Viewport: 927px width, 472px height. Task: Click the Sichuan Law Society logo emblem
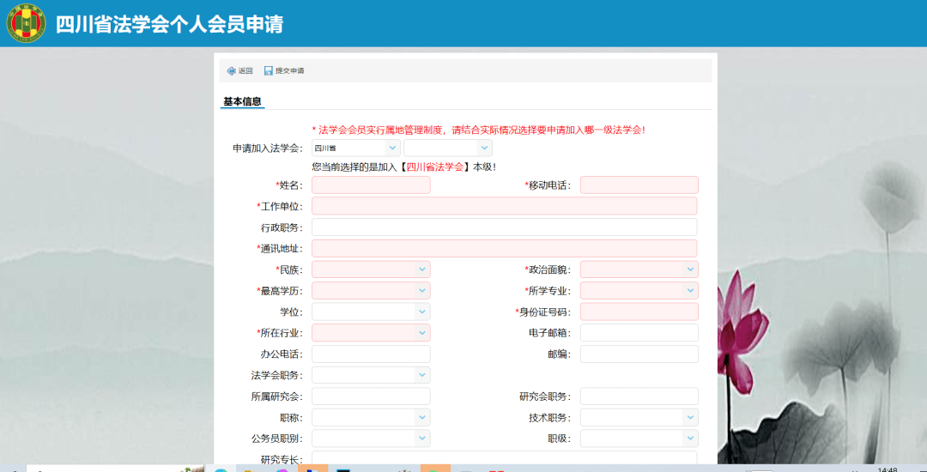tap(26, 23)
